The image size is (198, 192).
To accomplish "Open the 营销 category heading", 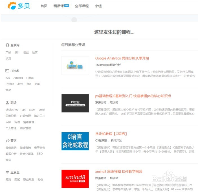I will point(14,140).
